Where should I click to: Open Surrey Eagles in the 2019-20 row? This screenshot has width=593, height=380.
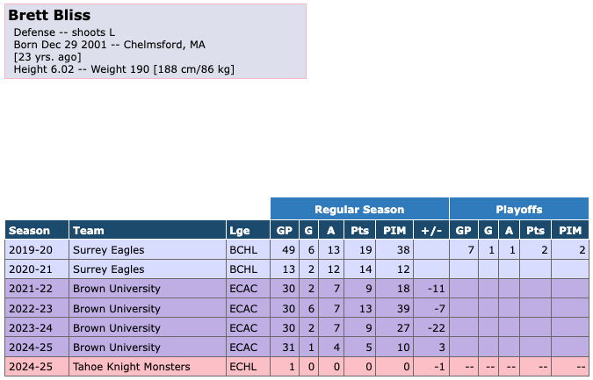108,250
